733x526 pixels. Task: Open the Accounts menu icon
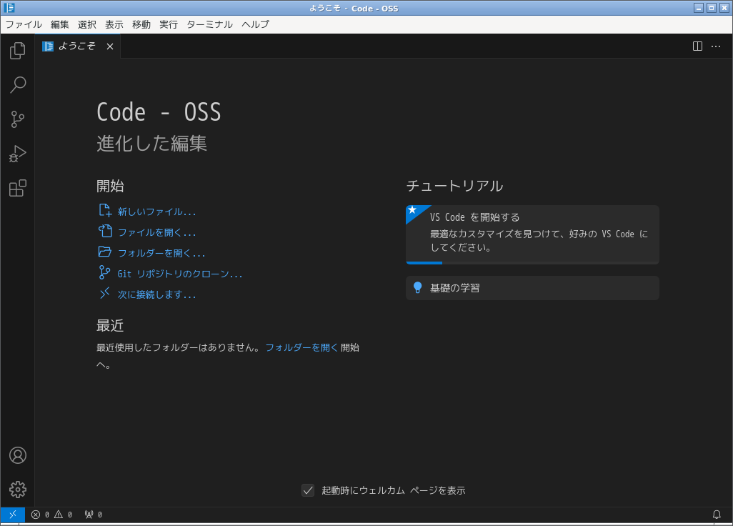(17, 455)
